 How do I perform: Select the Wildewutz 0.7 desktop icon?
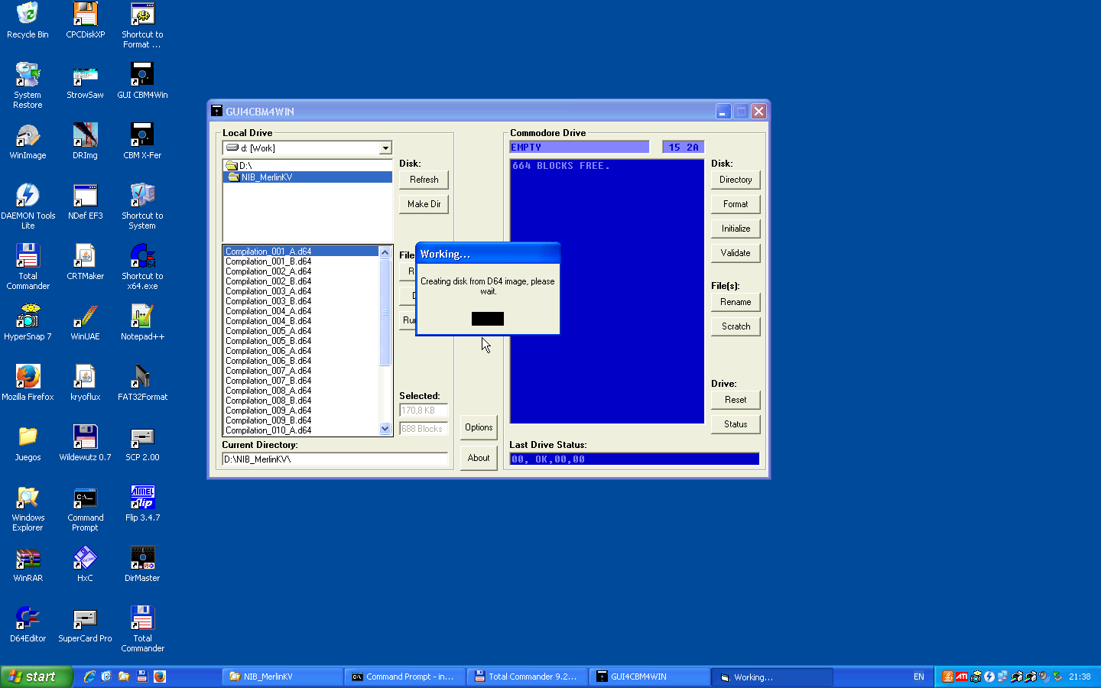click(x=85, y=443)
